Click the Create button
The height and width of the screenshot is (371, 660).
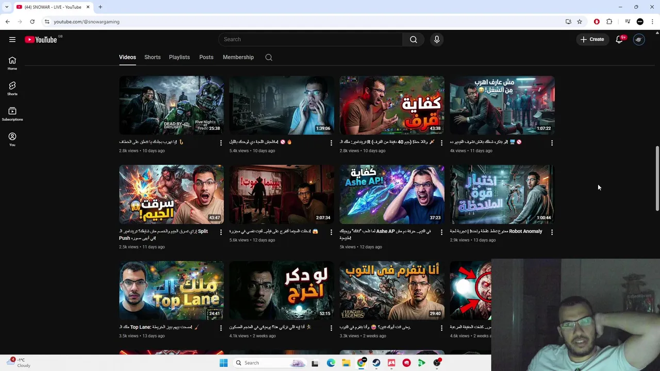(x=592, y=40)
